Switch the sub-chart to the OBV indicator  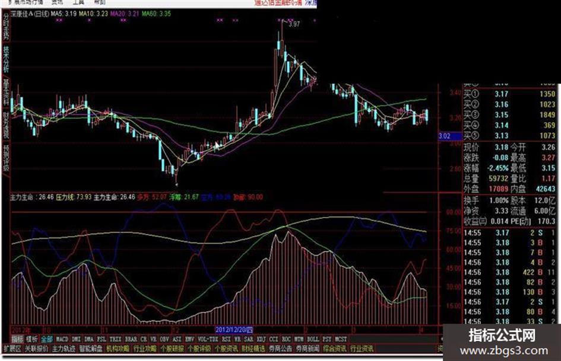coord(164,339)
